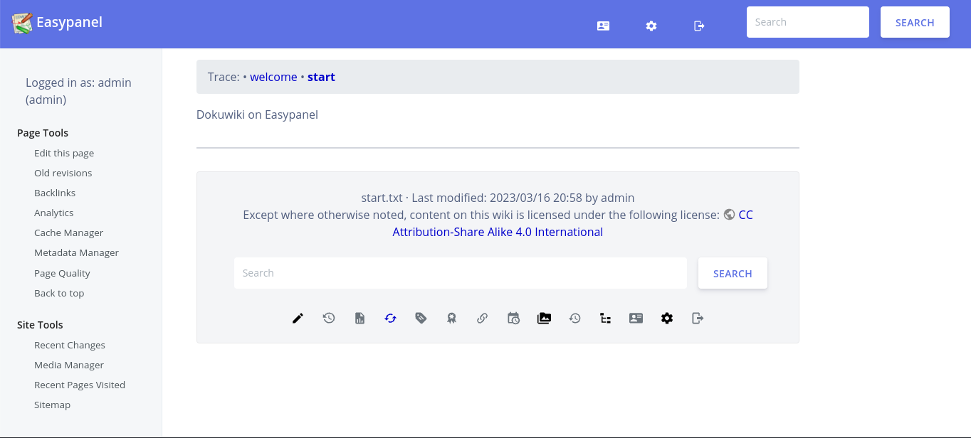Open recent changes calendar icon in footer
The width and height of the screenshot is (971, 438).
(513, 318)
